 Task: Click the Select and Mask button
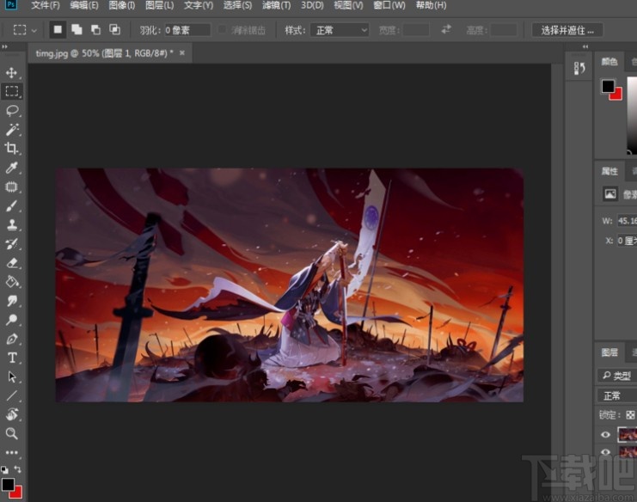coord(567,30)
